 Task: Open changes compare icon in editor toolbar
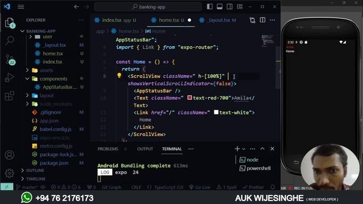point(252,20)
